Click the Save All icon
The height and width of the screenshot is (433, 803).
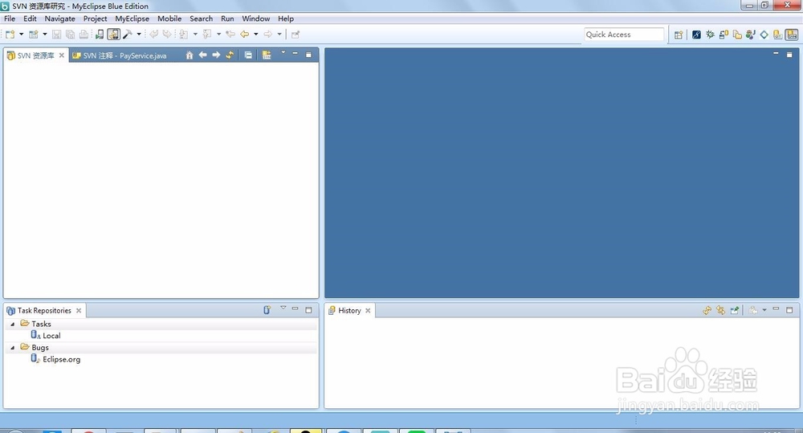point(70,35)
